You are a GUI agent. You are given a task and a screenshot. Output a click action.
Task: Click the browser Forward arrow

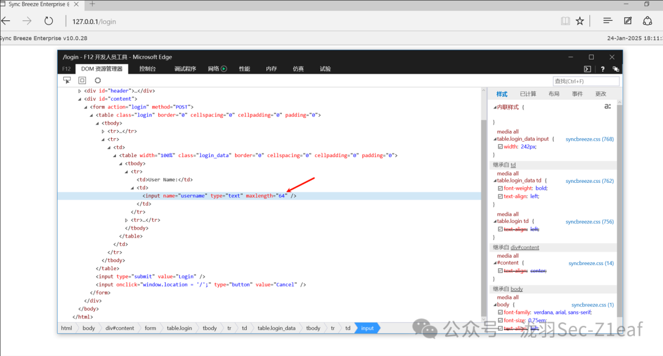[27, 21]
